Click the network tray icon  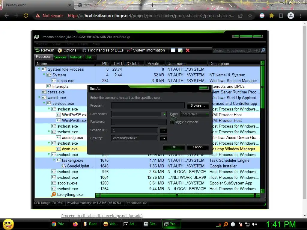(x=247, y=224)
